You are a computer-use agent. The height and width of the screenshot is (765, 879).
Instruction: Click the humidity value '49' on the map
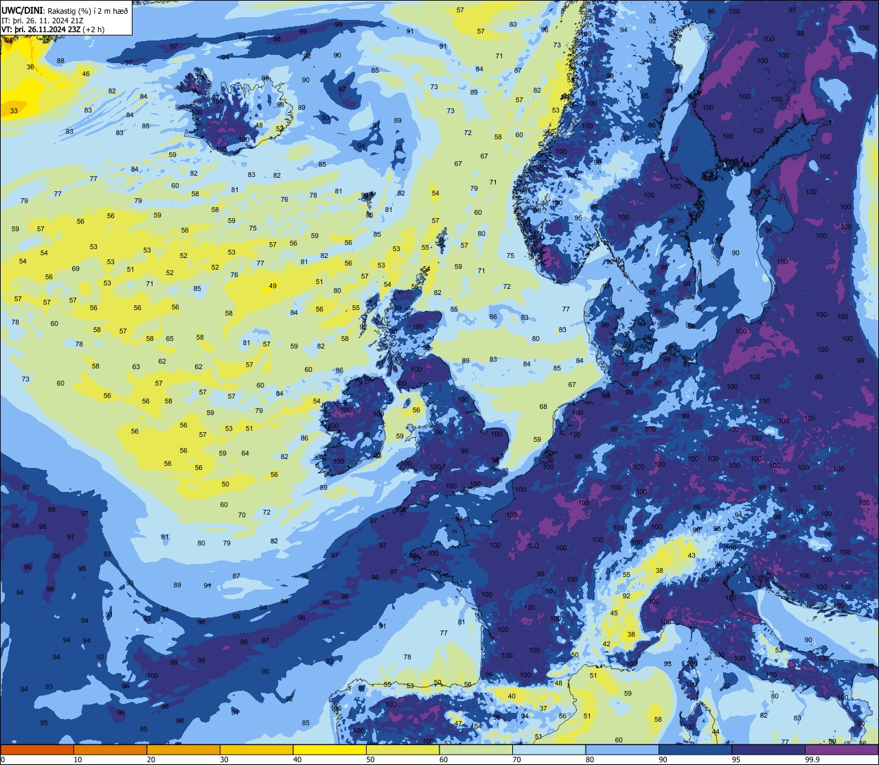pyautogui.click(x=273, y=285)
